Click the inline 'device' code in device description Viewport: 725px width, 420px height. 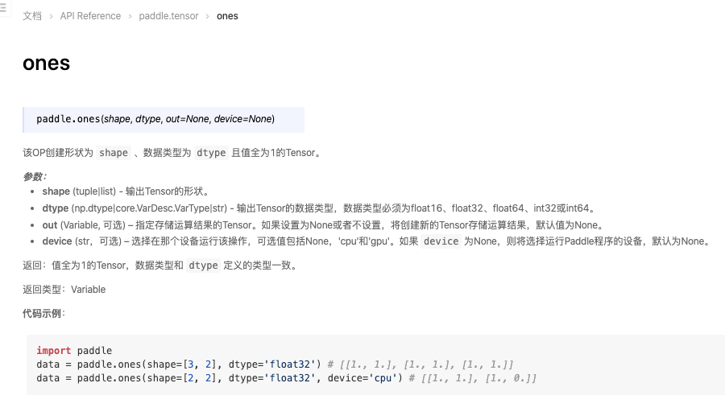pyautogui.click(x=441, y=241)
